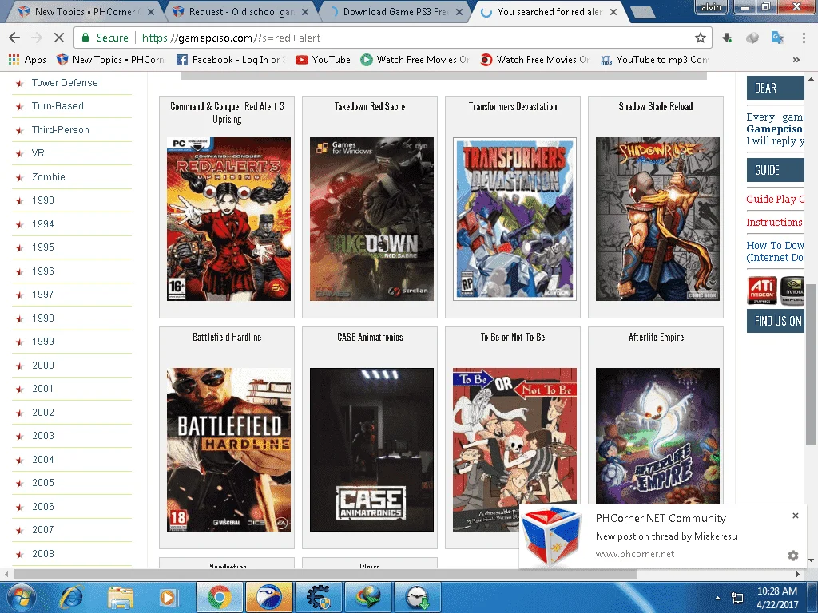The height and width of the screenshot is (613, 818).
Task: Open a new tab with the new-tab button
Action: (x=643, y=13)
